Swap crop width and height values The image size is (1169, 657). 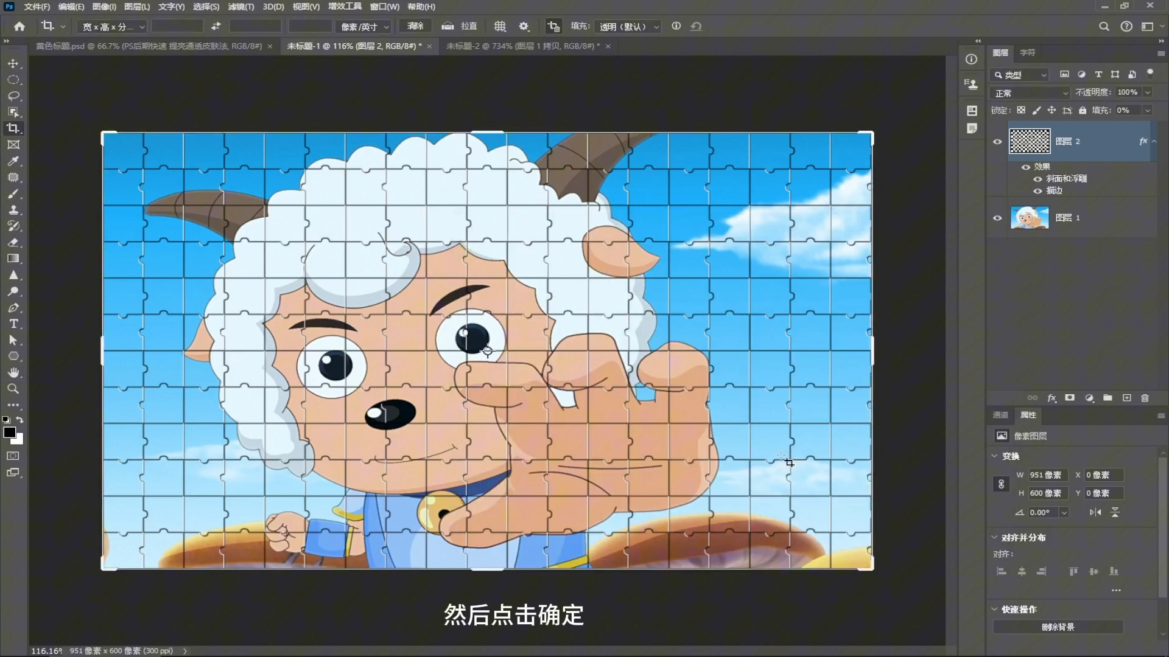pyautogui.click(x=216, y=26)
